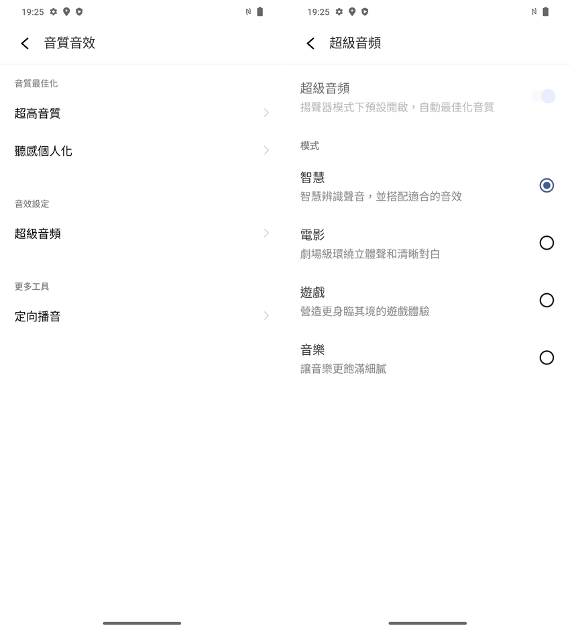Tap battery icon in right status bar
Image resolution: width=570 pixels, height=632 pixels.
tap(545, 11)
